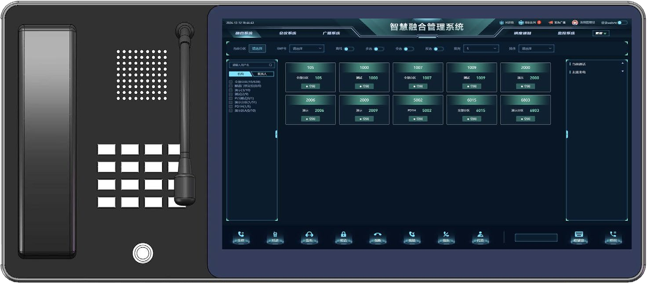Open 紧急广播 emergency broadcast megaphone icon
Viewport: 647px width, 283px height.
550,22
